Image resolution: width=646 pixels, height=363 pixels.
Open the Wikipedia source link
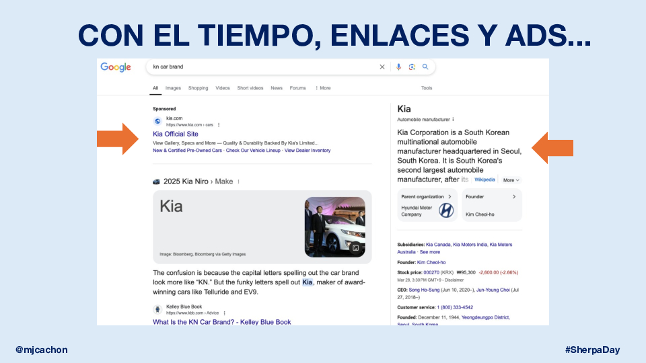click(x=485, y=180)
